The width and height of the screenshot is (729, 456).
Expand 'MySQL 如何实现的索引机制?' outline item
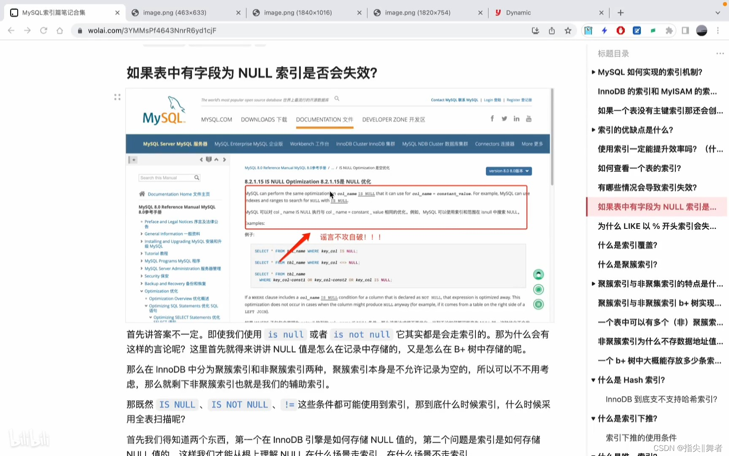[593, 72]
